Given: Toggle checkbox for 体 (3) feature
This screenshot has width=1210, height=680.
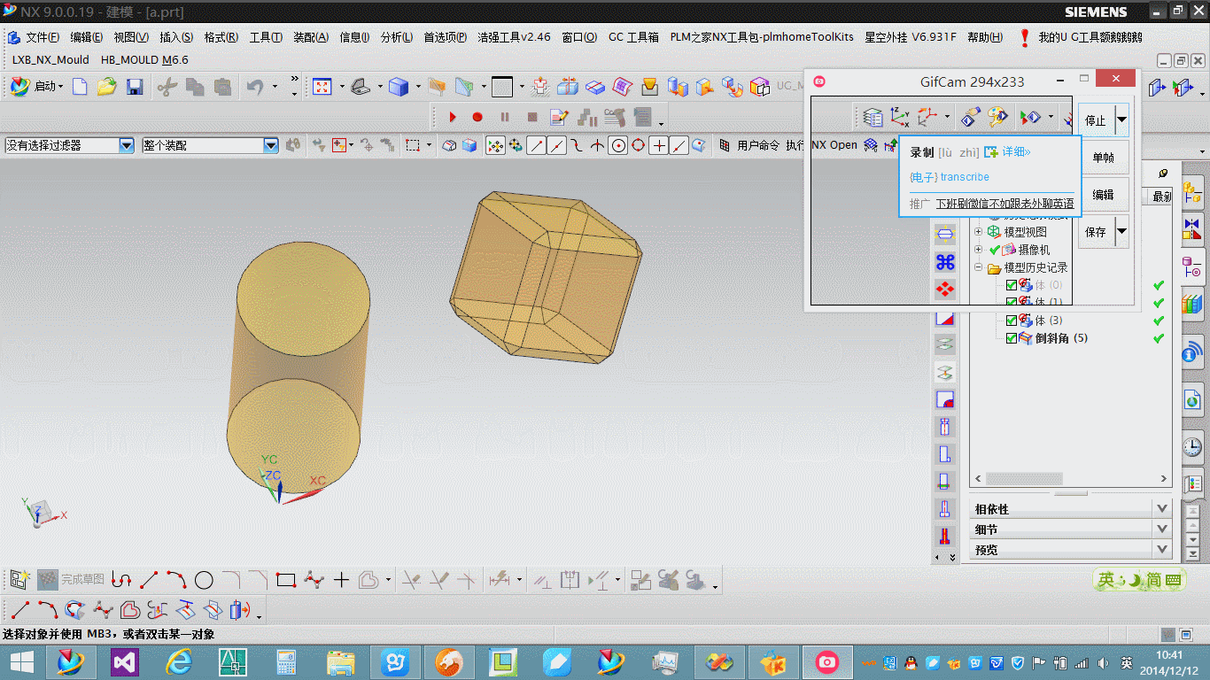Looking at the screenshot, I should (1012, 321).
